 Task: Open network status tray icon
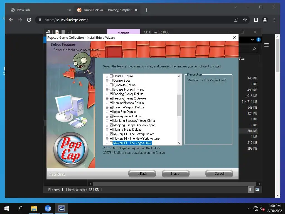click(x=256, y=208)
